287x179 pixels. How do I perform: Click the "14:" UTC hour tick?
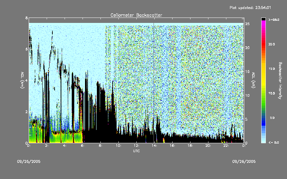pos(154,146)
